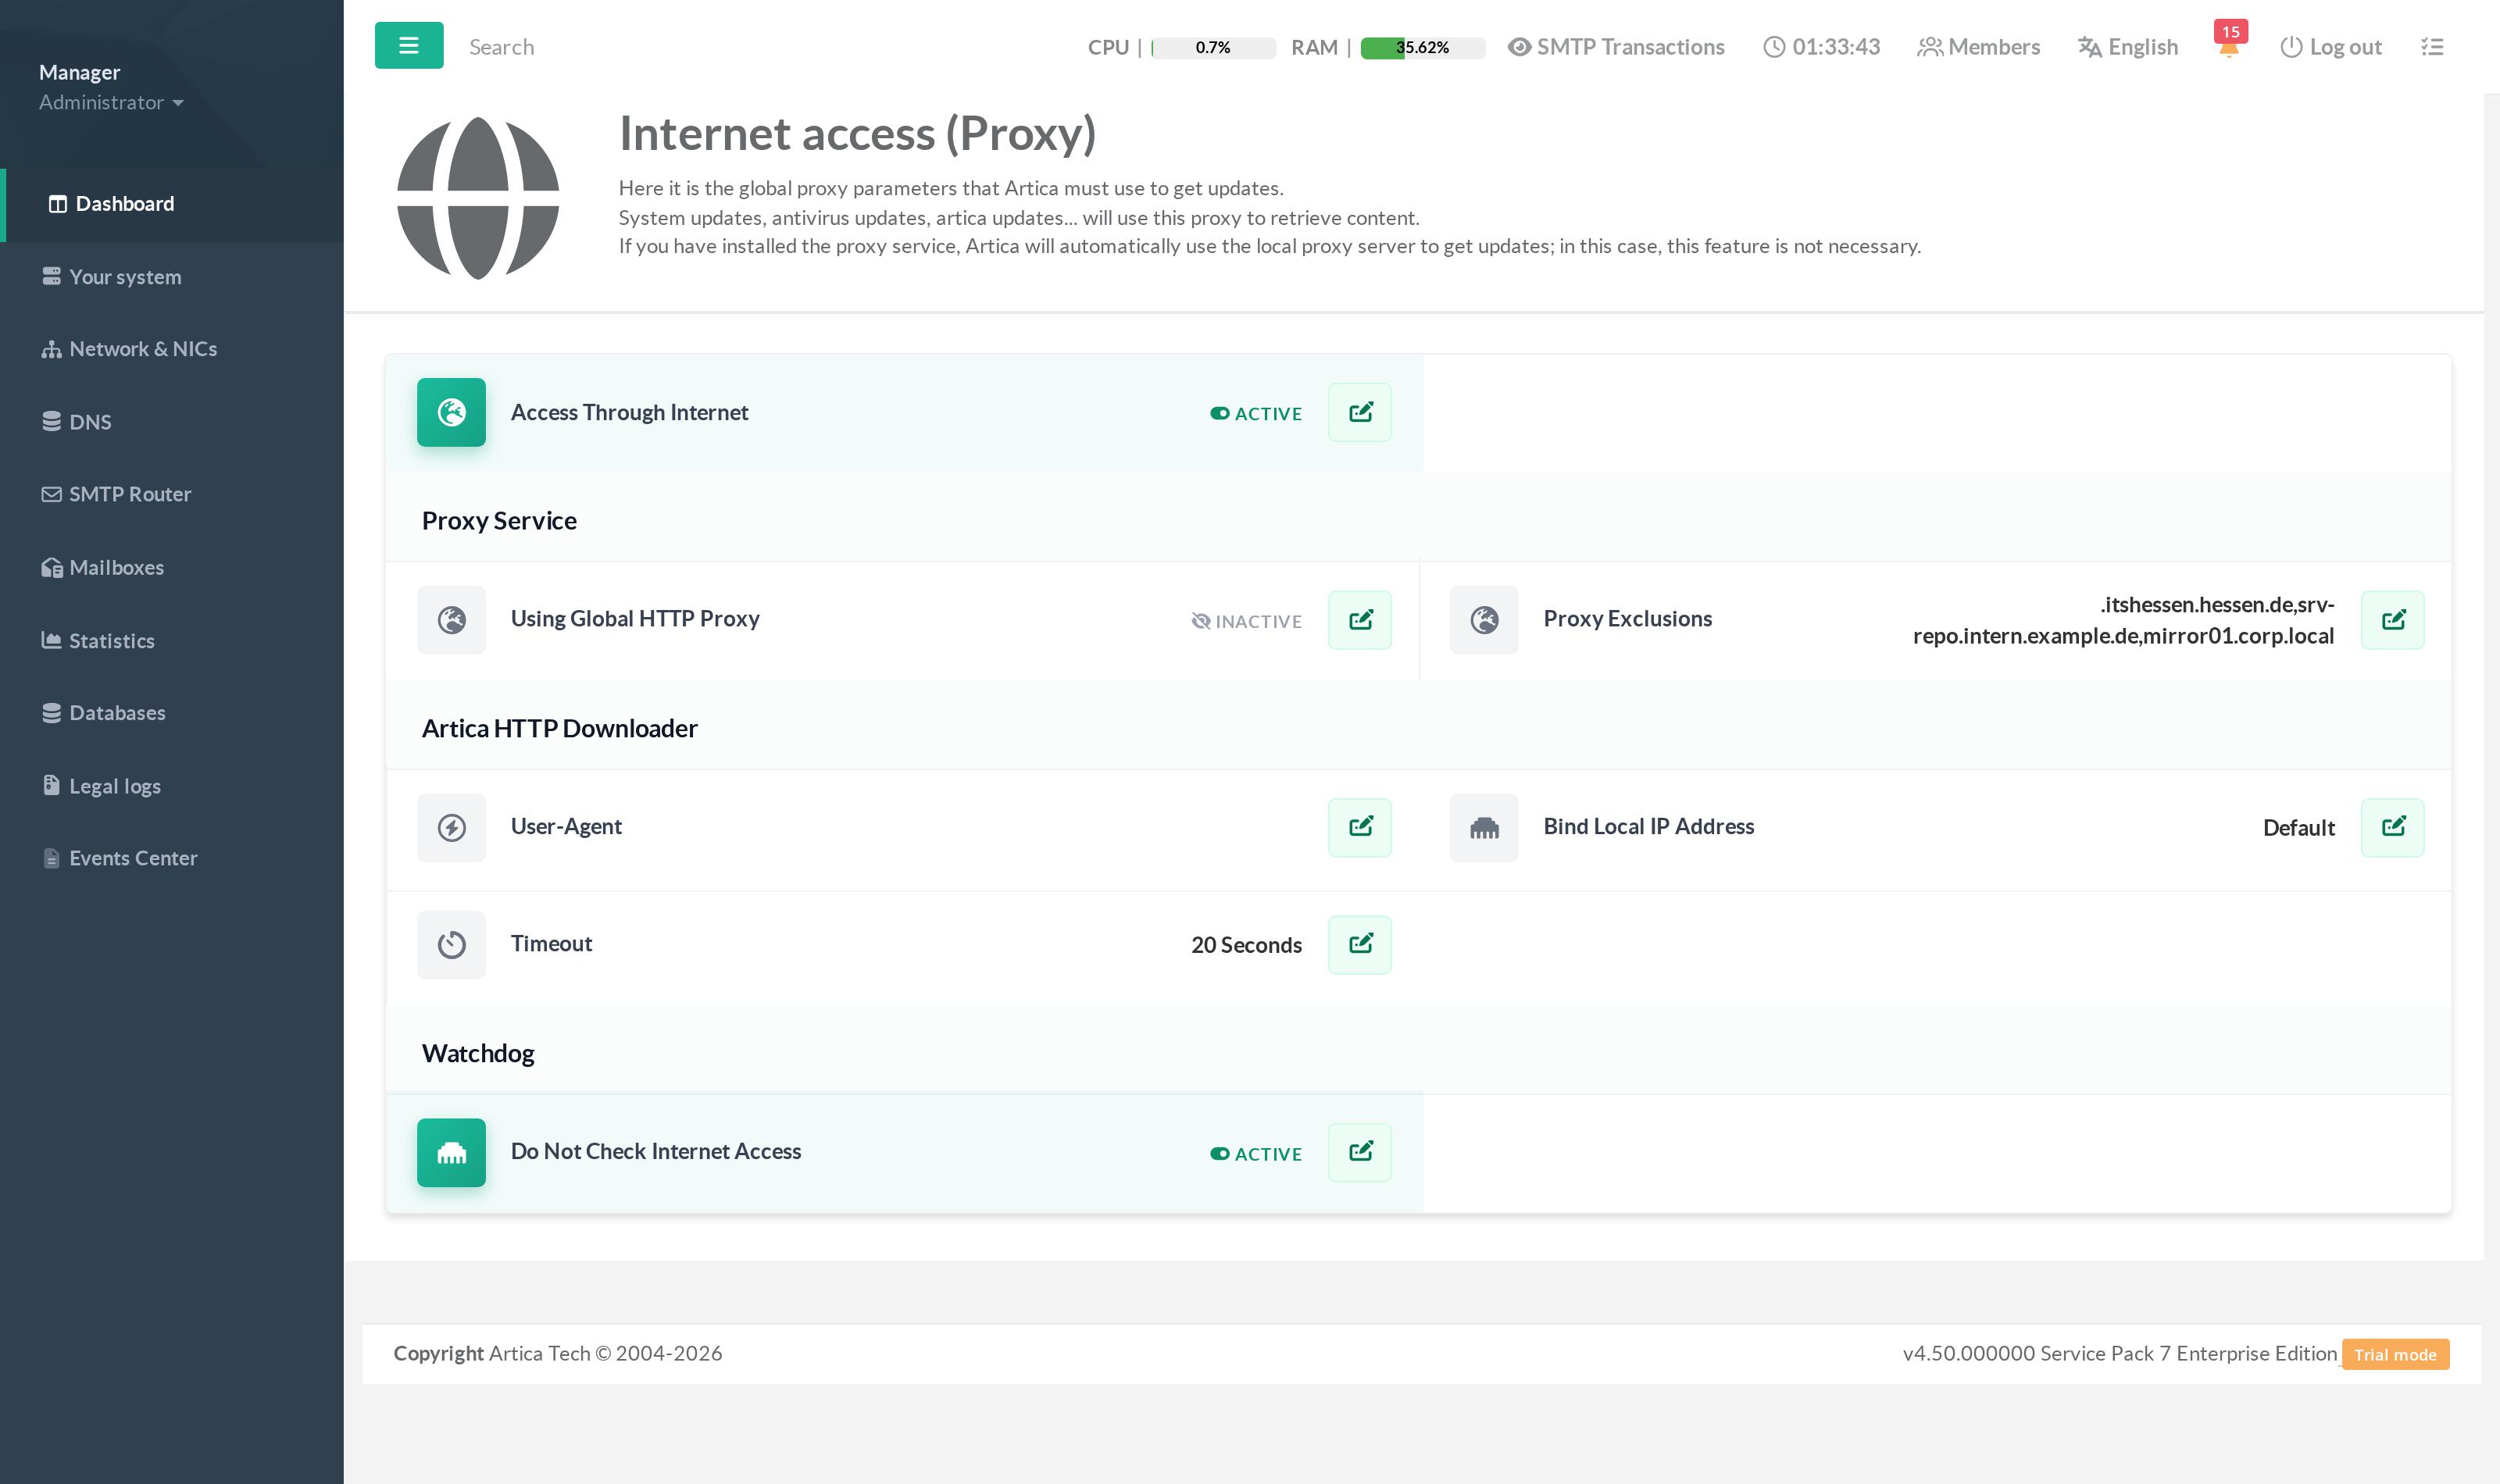Viewport: 2500px width, 1484px height.
Task: Open Dashboard in the sidebar
Action: [x=172, y=204]
